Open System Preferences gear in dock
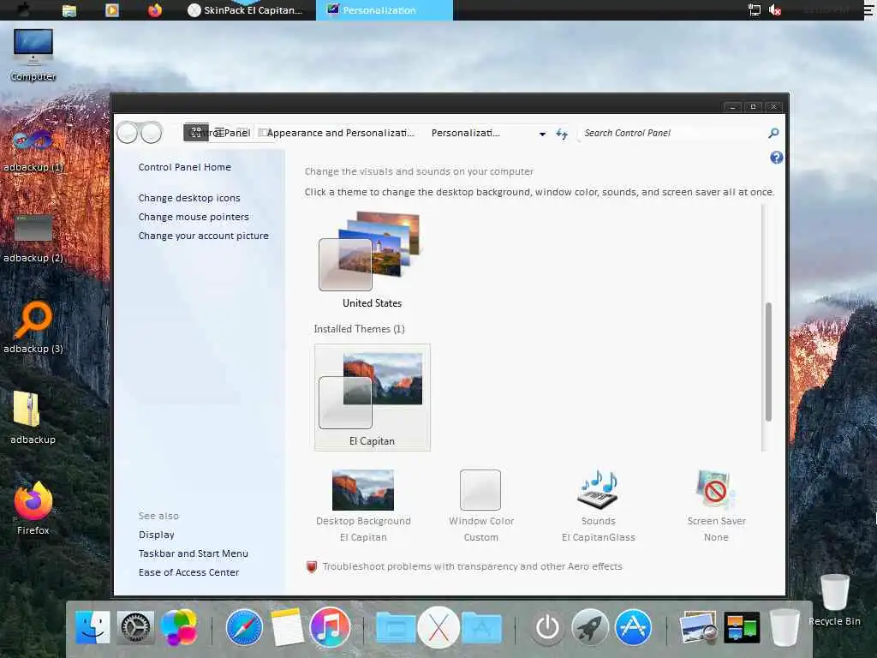 (x=135, y=627)
